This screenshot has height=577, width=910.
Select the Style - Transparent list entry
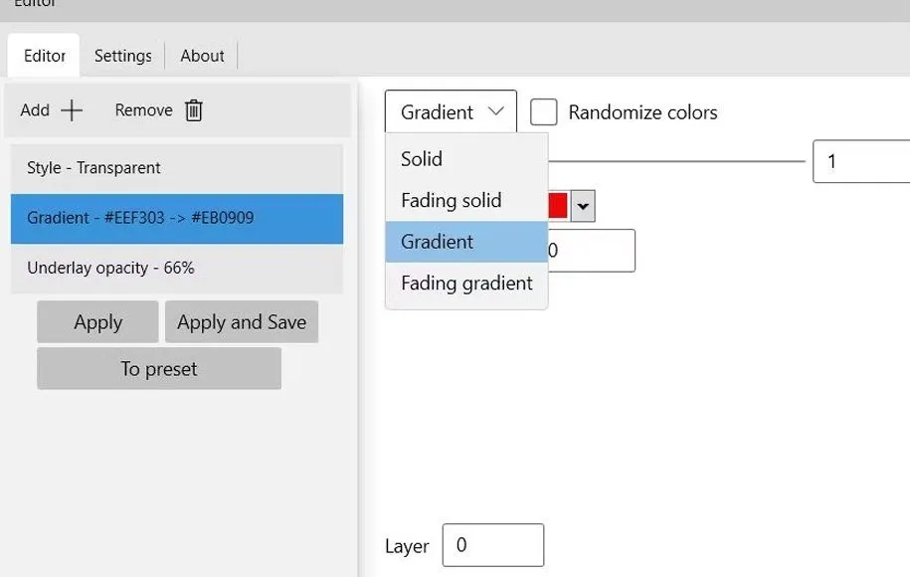(x=177, y=168)
